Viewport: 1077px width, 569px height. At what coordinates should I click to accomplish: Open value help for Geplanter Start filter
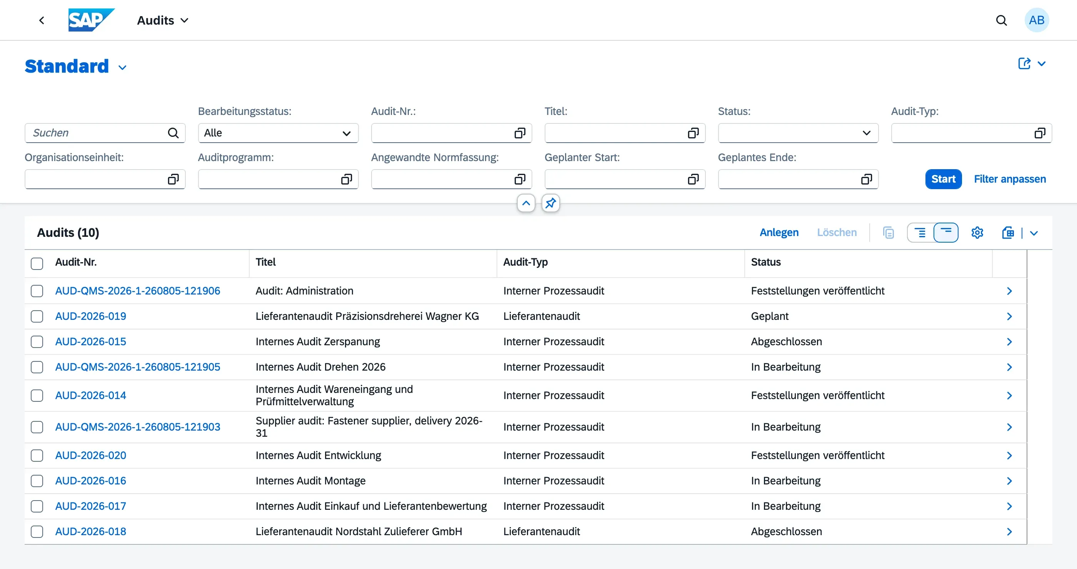(693, 179)
